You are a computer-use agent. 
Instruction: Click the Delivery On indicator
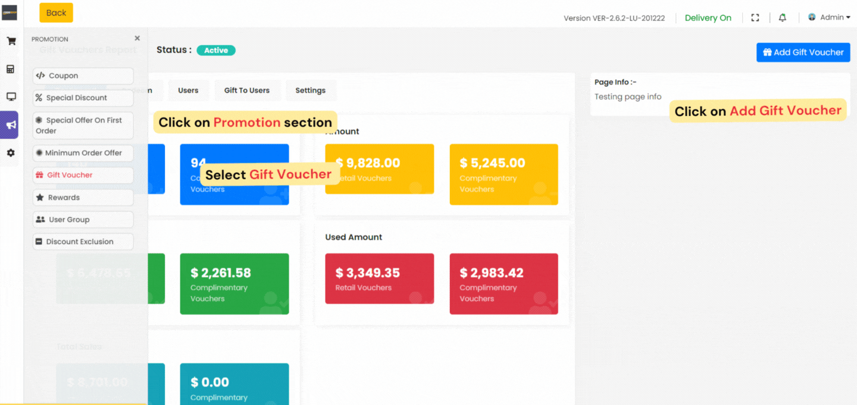click(708, 18)
